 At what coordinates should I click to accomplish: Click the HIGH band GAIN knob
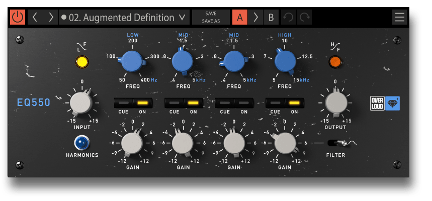(x=285, y=143)
